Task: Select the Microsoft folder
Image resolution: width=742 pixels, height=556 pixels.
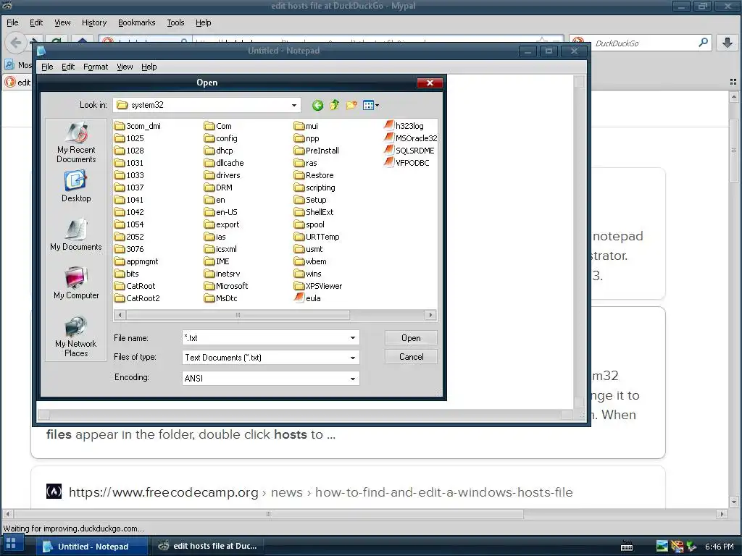Action: (x=226, y=285)
